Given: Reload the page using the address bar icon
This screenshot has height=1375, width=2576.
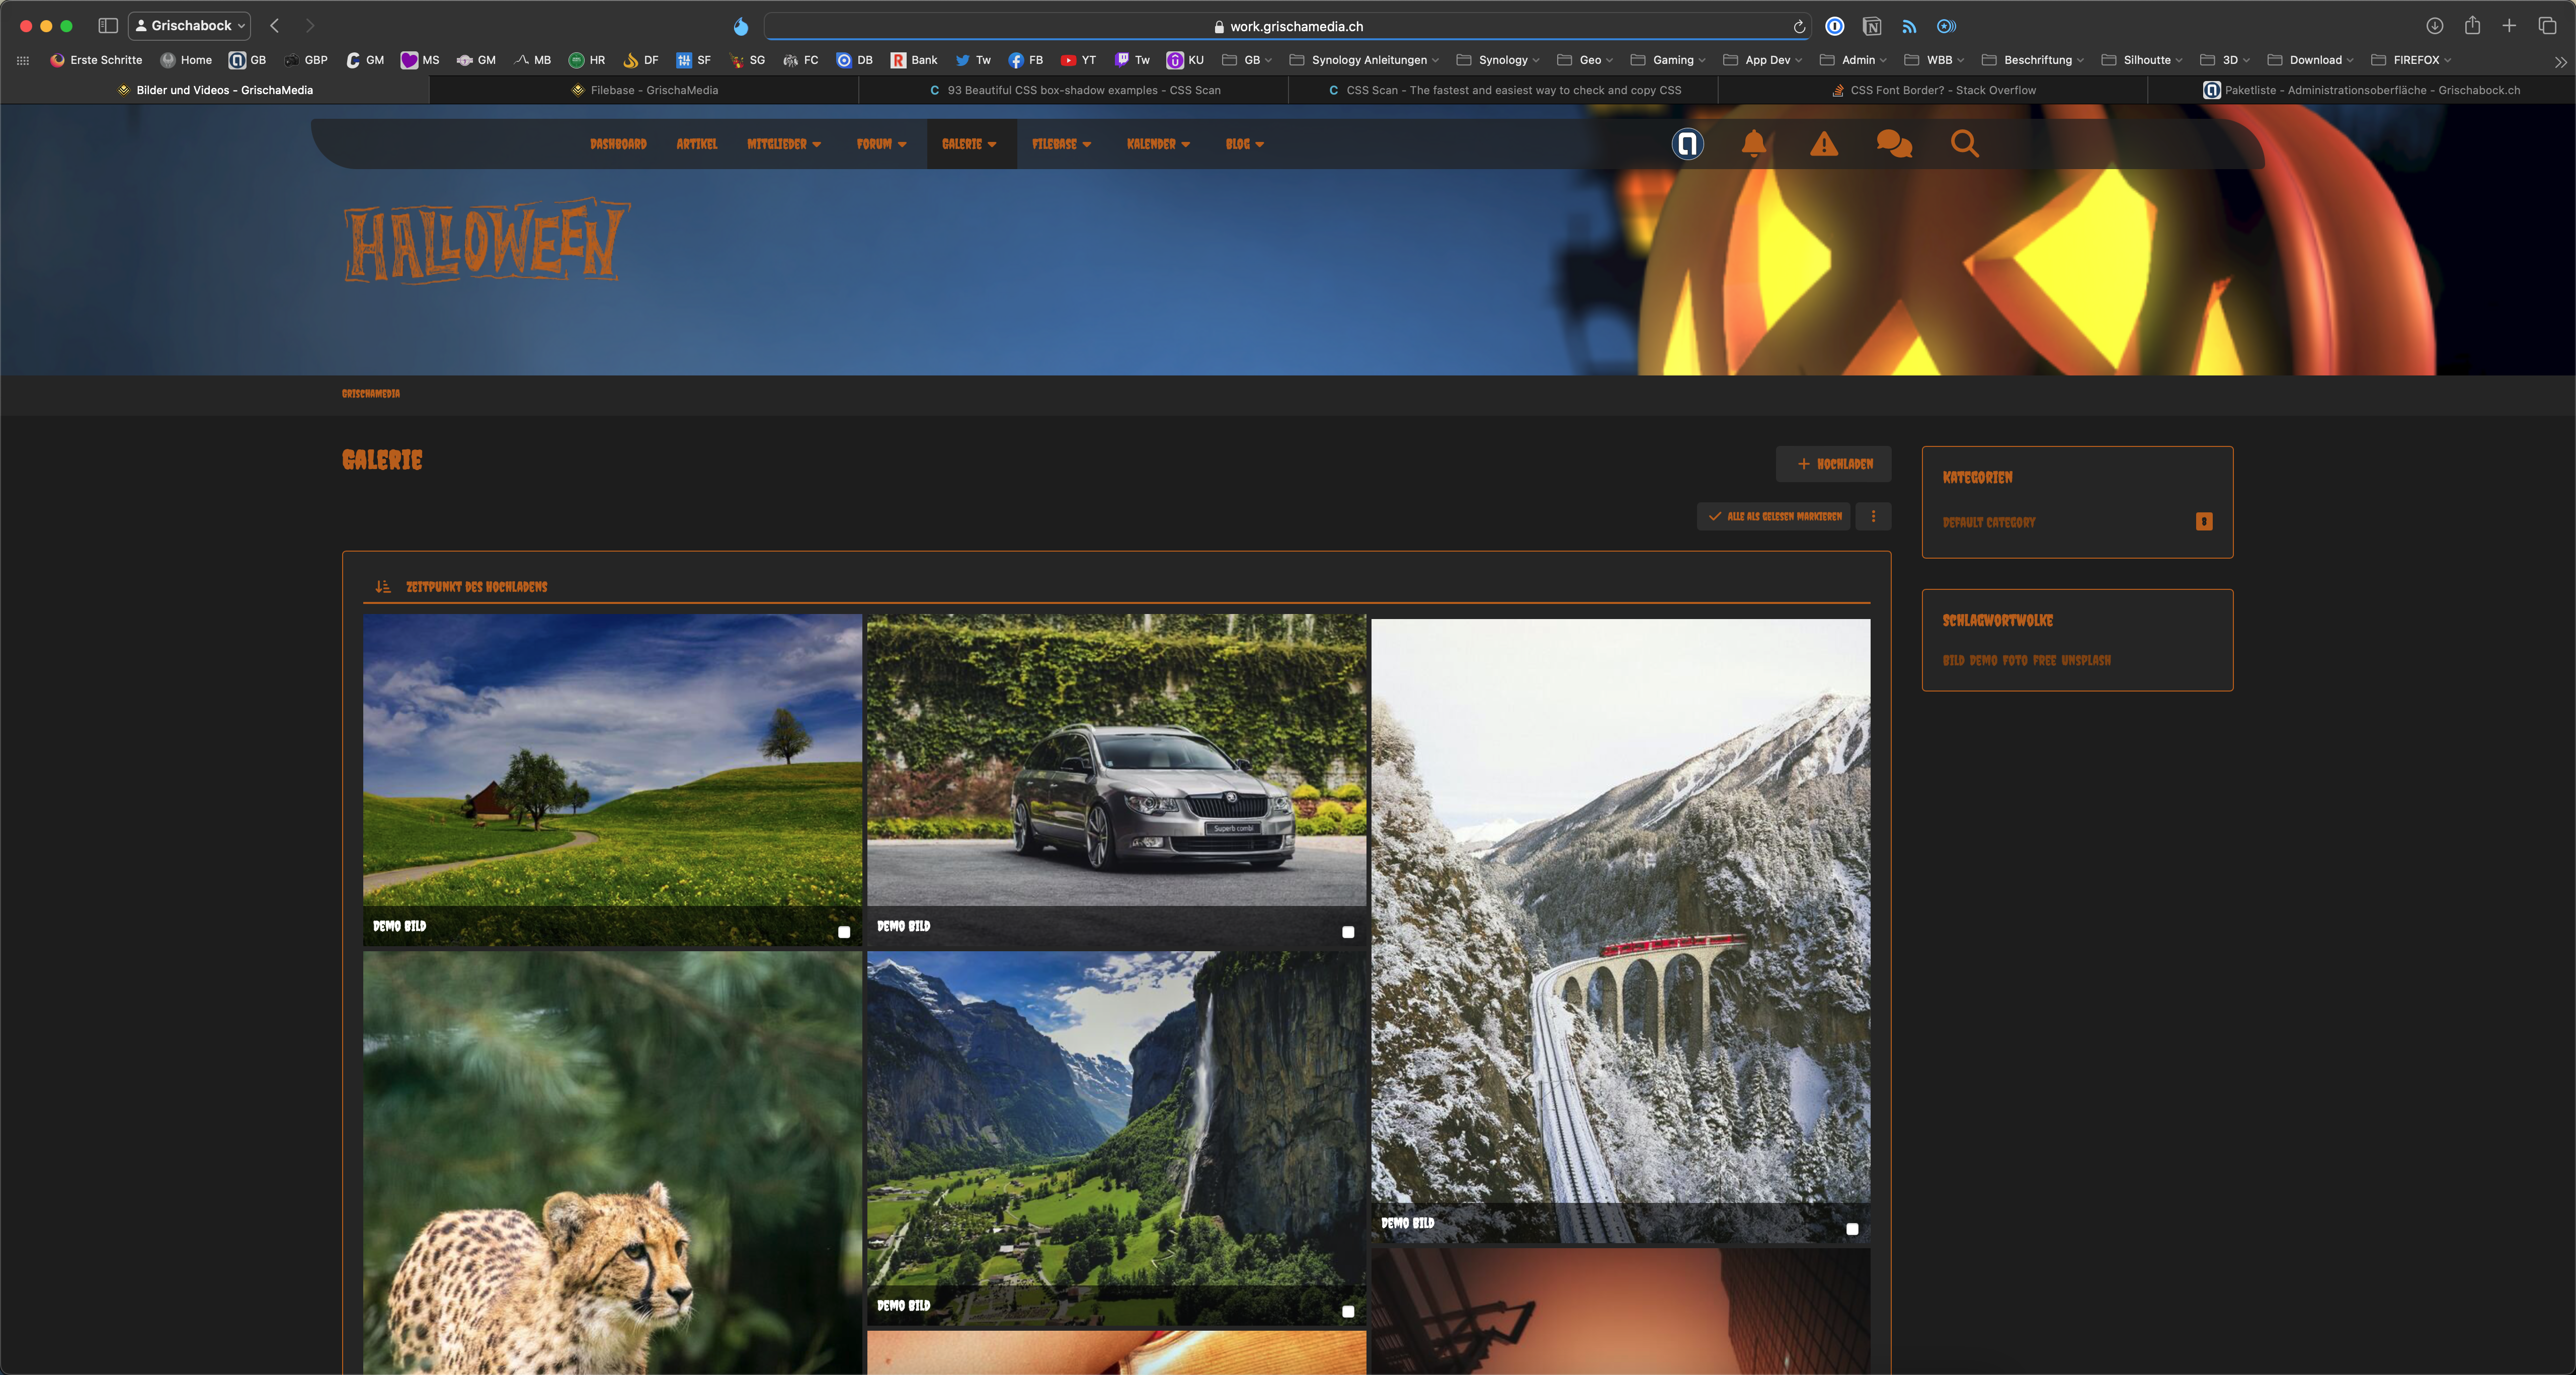Looking at the screenshot, I should (x=1799, y=27).
